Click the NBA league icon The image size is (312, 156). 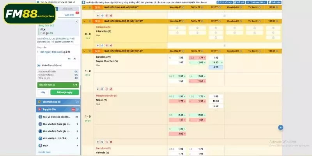coord(40,145)
